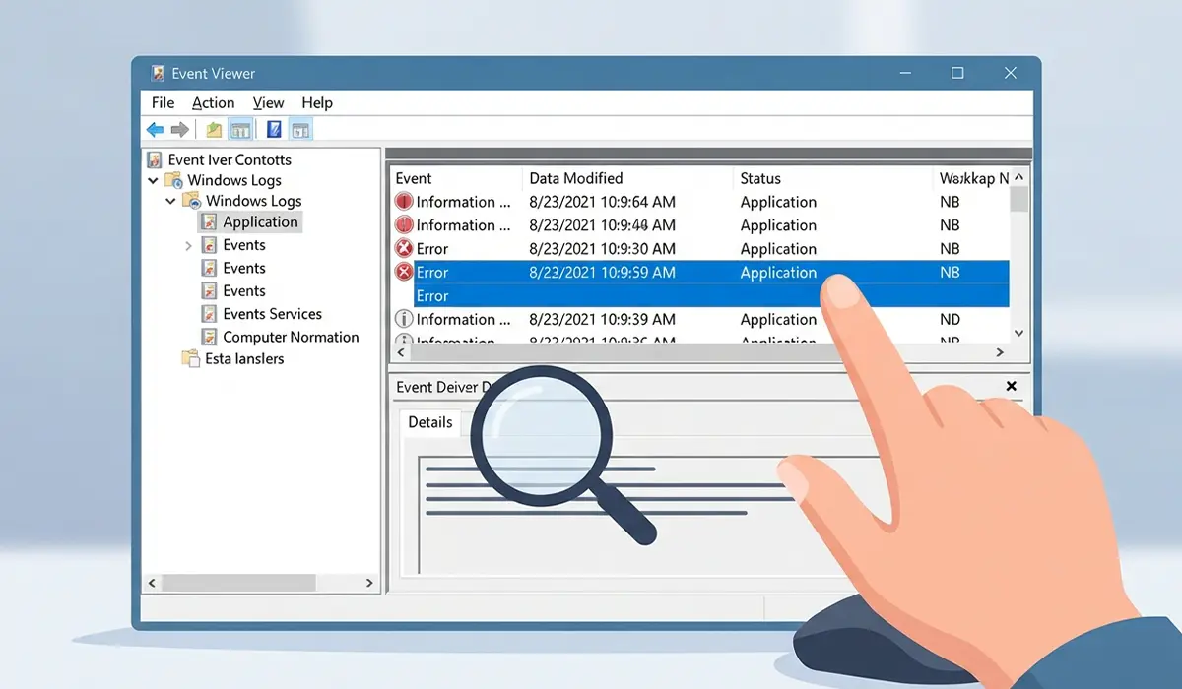
Task: Click the tree pane scroll-left arrow
Action: [152, 583]
